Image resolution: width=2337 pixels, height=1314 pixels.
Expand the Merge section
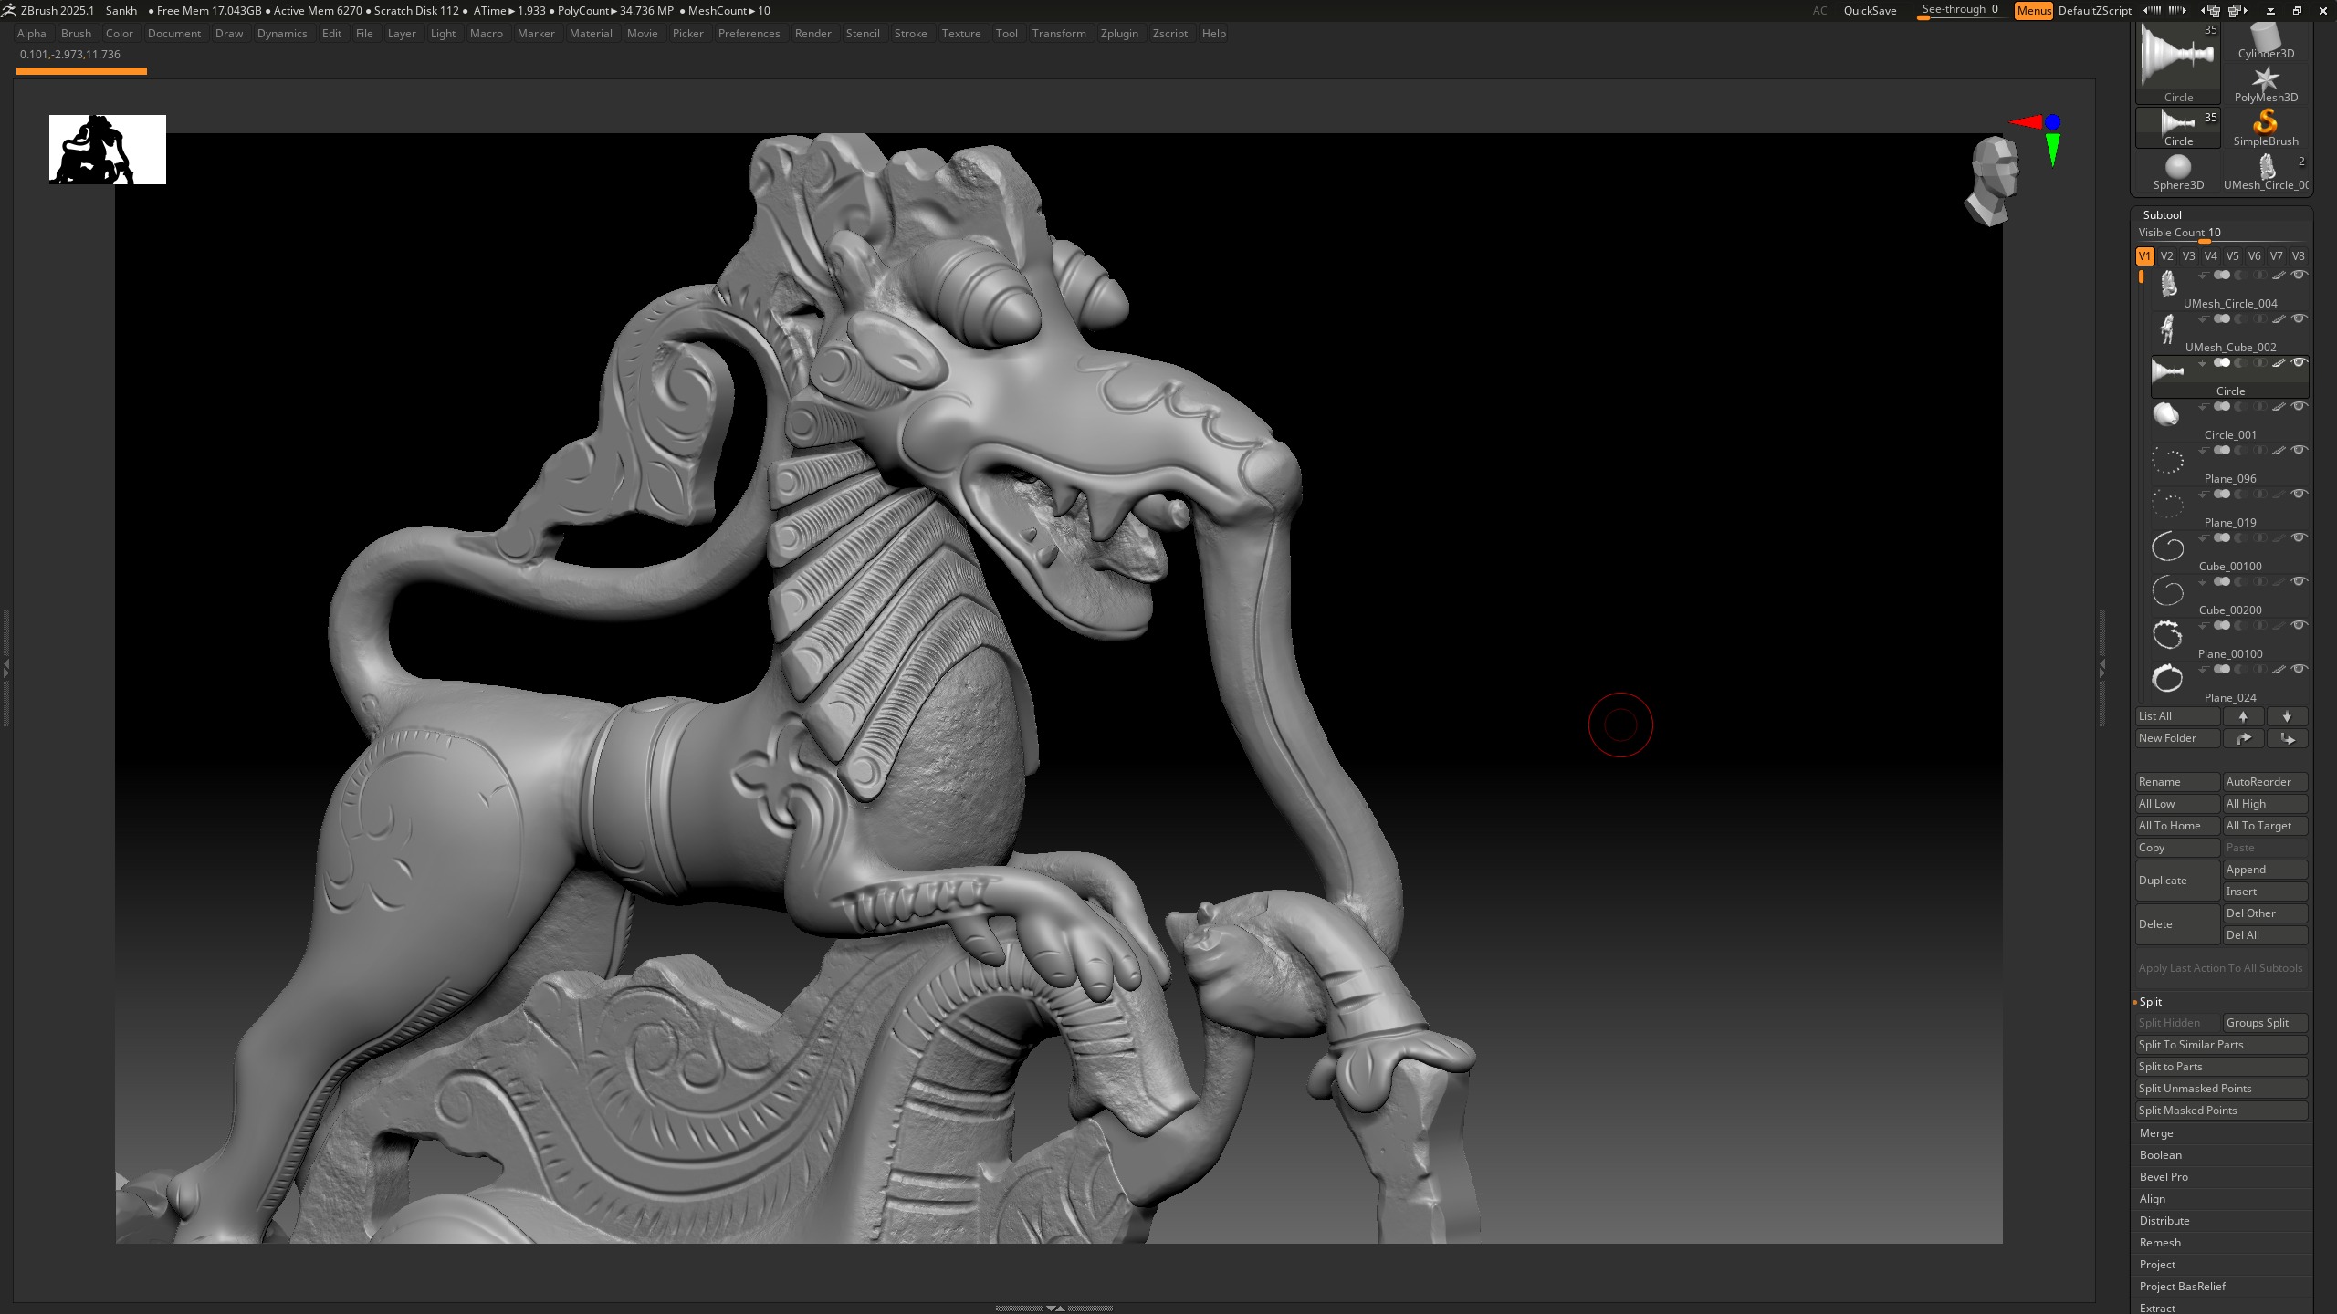point(2156,1133)
